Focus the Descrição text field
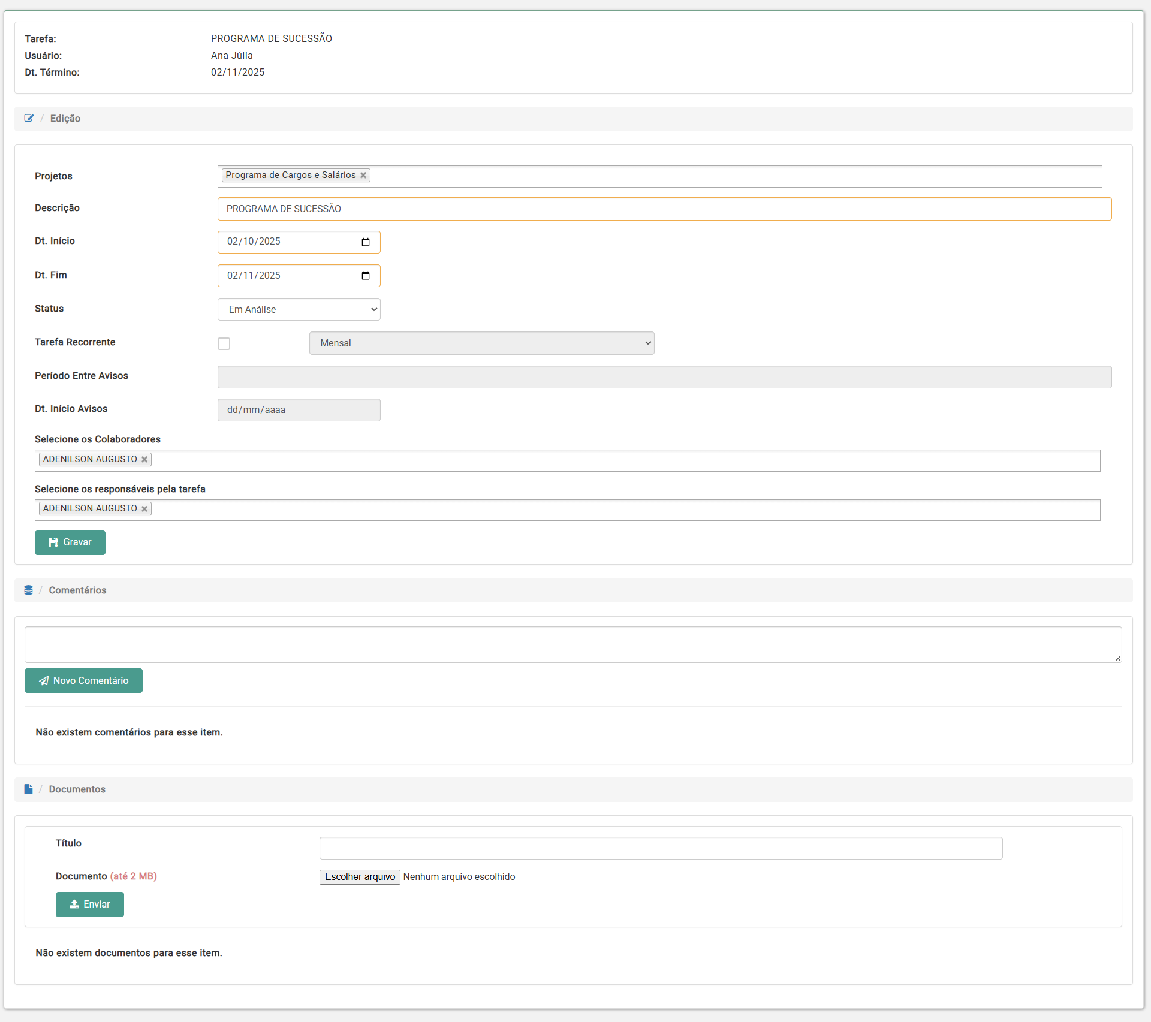 click(x=664, y=209)
